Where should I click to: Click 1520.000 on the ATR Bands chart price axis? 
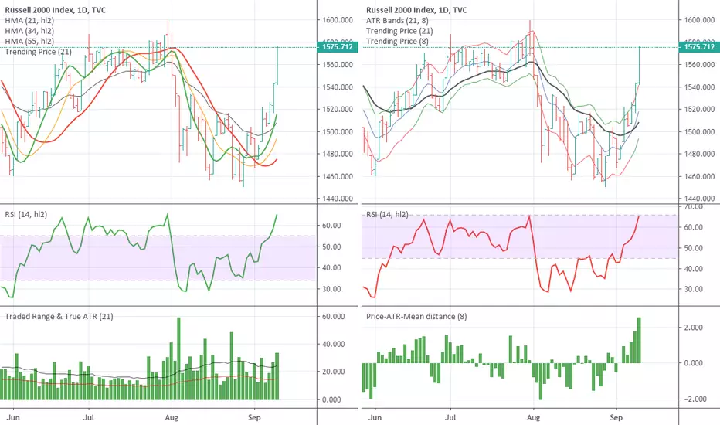click(x=699, y=110)
